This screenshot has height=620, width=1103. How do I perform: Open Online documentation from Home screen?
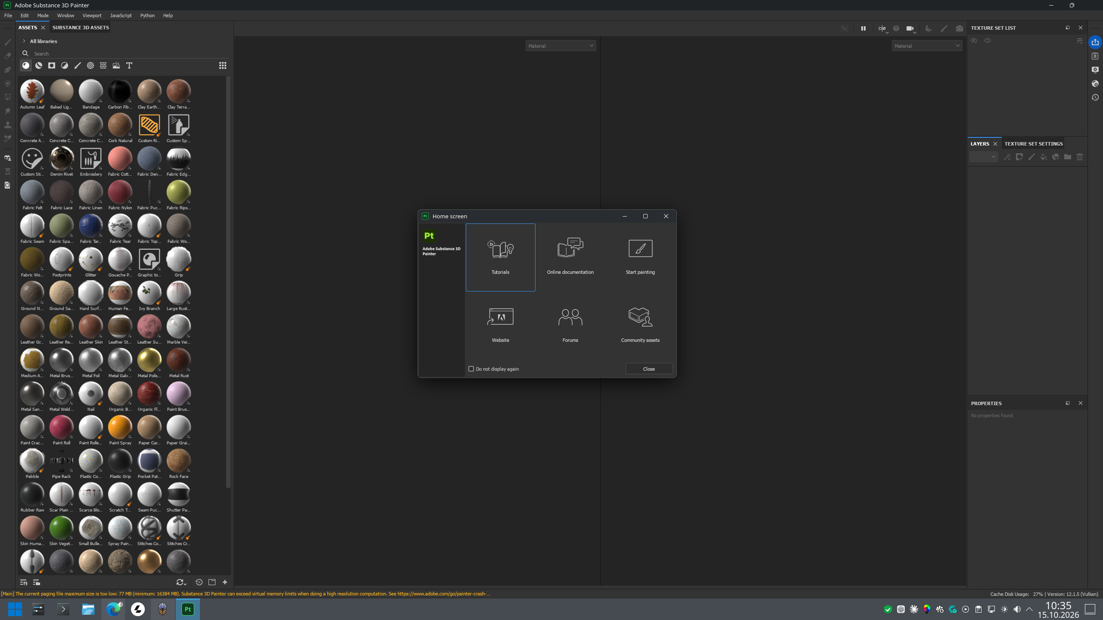click(x=570, y=257)
